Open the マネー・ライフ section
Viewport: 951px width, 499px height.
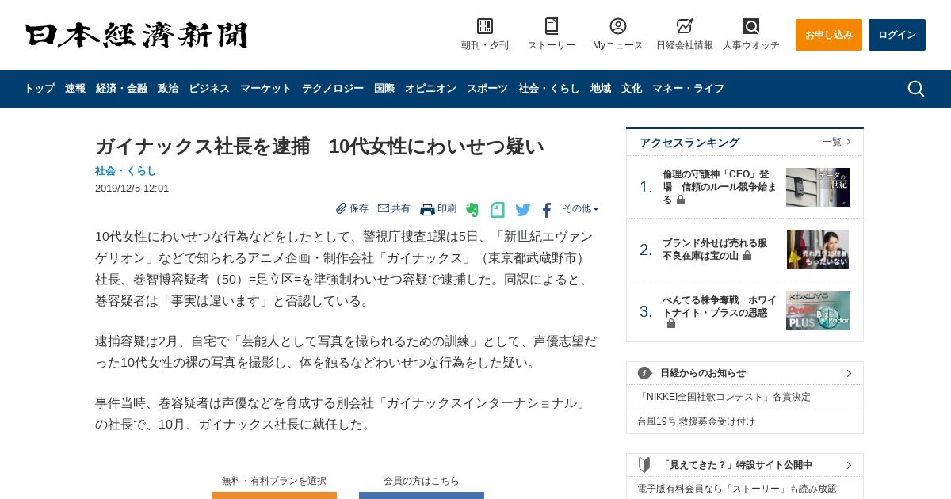coord(688,89)
